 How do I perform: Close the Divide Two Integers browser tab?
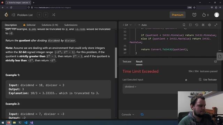29,2
